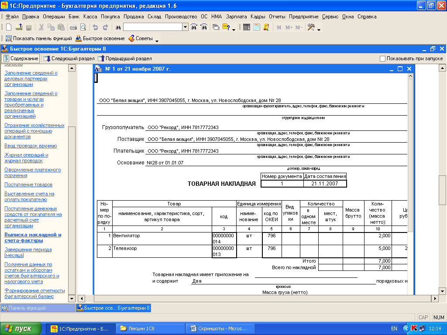
Task: Click the 'пуск' Start button
Action: (x=21, y=329)
